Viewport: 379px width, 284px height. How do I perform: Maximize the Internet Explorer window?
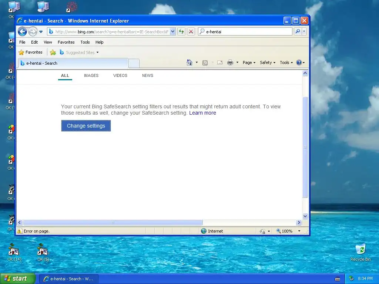pyautogui.click(x=296, y=21)
